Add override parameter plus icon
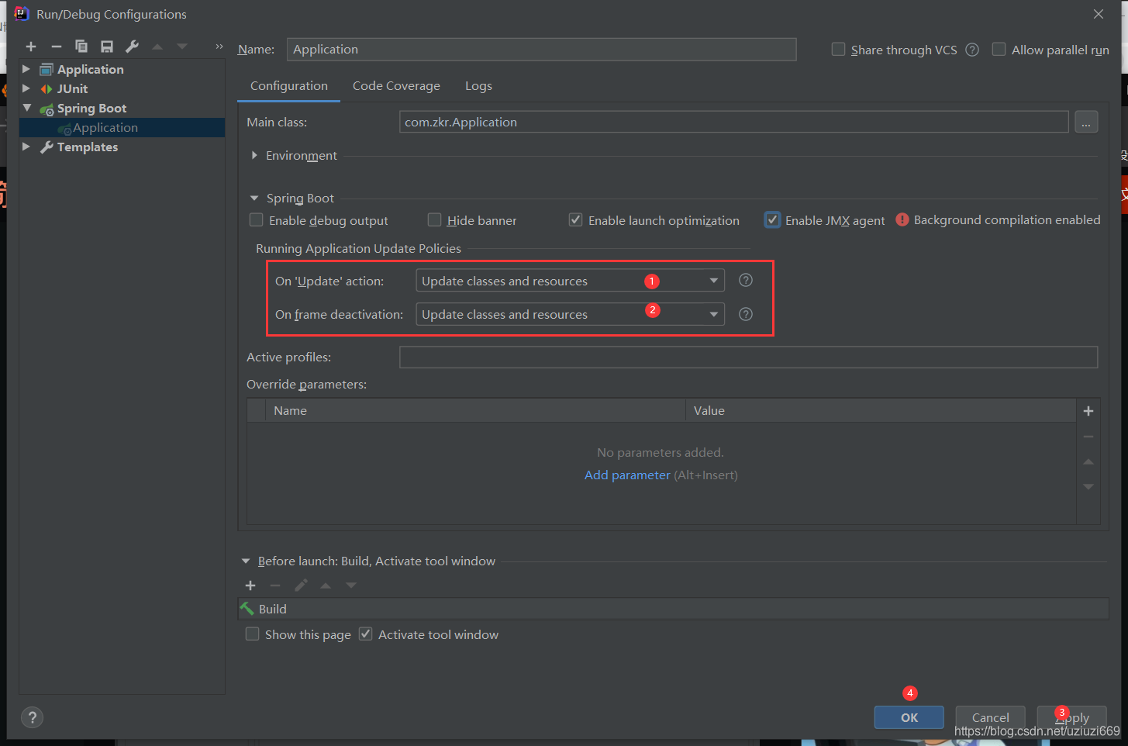Image resolution: width=1128 pixels, height=746 pixels. 1088,411
